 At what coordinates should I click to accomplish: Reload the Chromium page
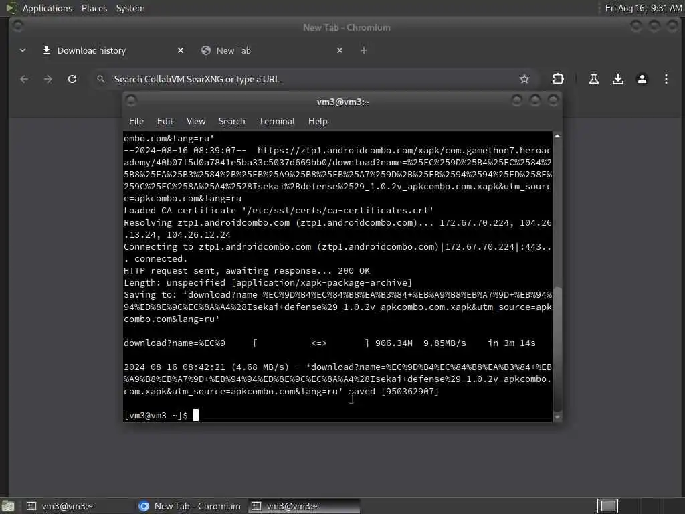[72, 79]
